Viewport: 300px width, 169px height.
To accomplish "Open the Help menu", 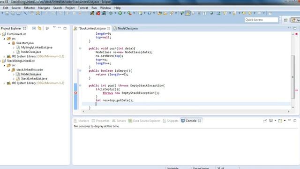I will click(118, 8).
